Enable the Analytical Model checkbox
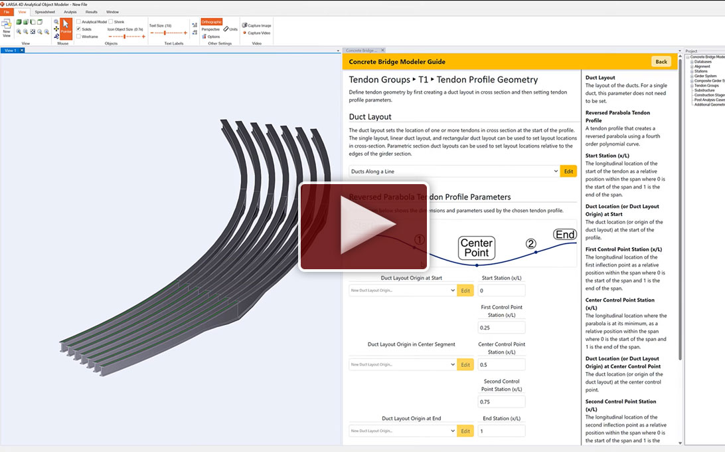This screenshot has height=452, width=725. click(x=78, y=22)
